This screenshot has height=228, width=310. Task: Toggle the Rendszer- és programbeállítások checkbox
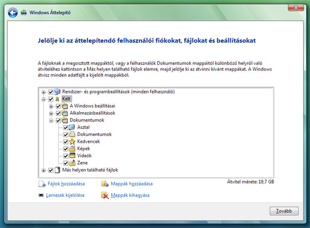click(51, 92)
